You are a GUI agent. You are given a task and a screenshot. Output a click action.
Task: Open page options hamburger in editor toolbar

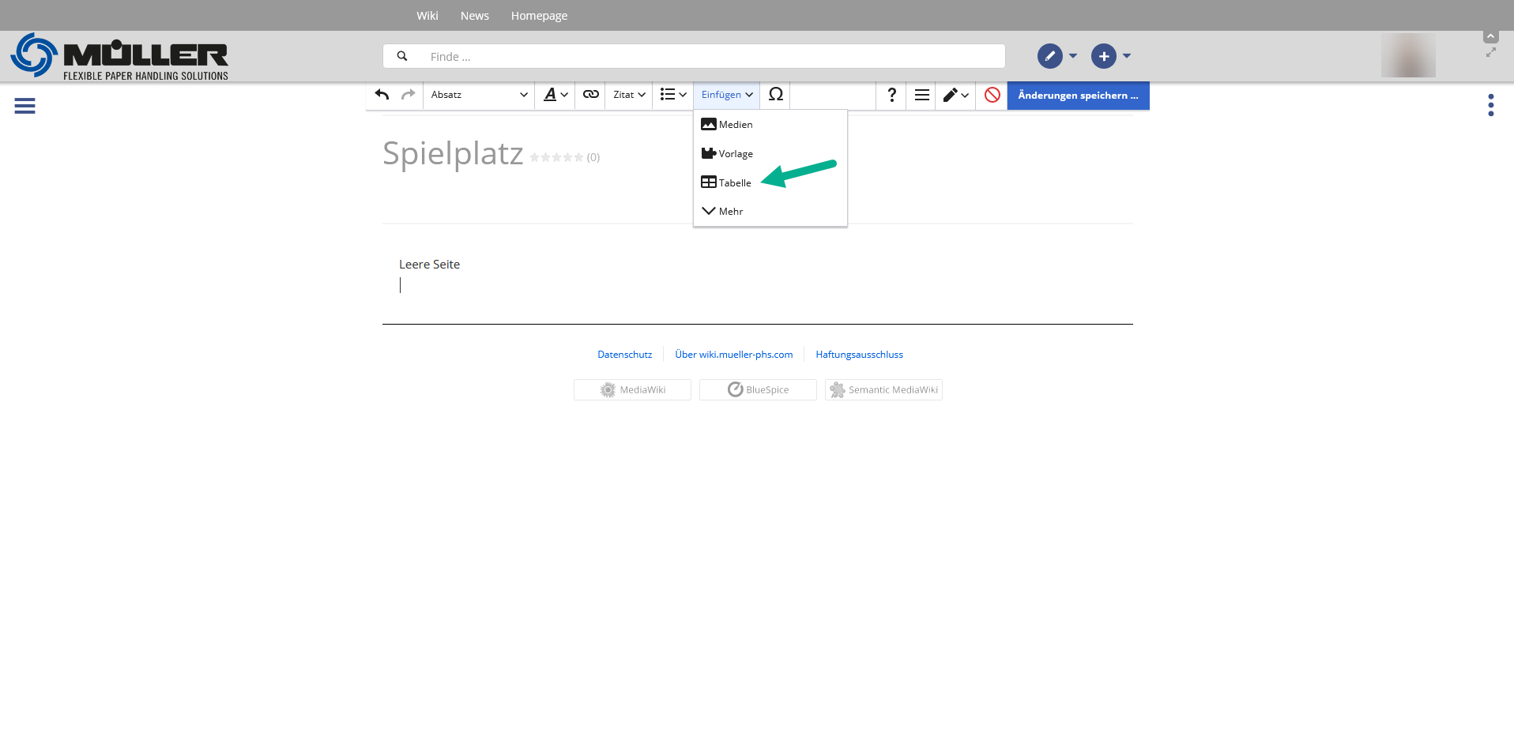921,95
